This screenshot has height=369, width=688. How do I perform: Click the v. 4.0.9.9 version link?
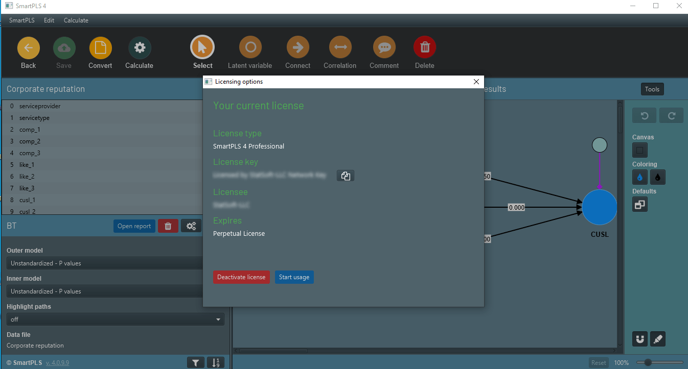tap(57, 363)
